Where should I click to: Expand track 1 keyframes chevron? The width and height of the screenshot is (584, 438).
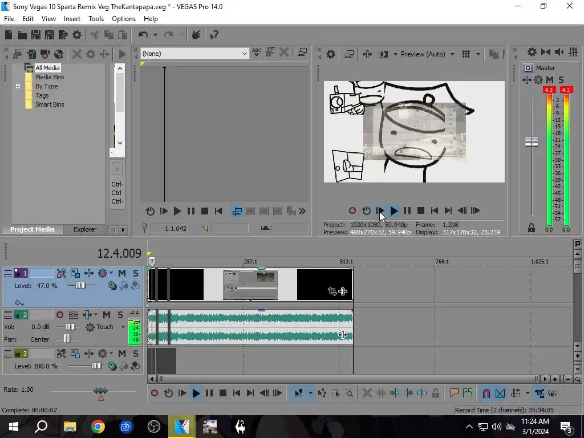19,303
